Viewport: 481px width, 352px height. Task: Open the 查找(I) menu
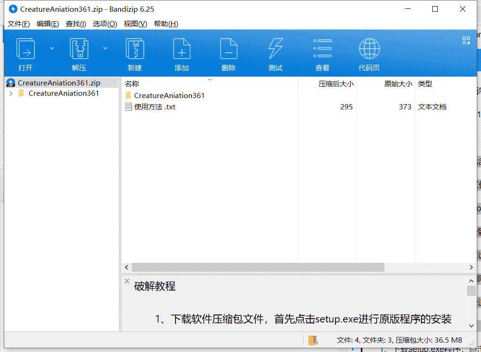pos(76,24)
